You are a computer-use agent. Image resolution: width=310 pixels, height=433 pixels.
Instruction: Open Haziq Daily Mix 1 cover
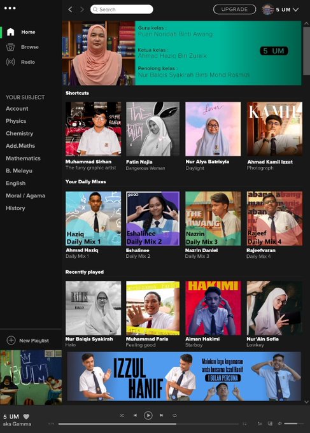[x=94, y=218]
